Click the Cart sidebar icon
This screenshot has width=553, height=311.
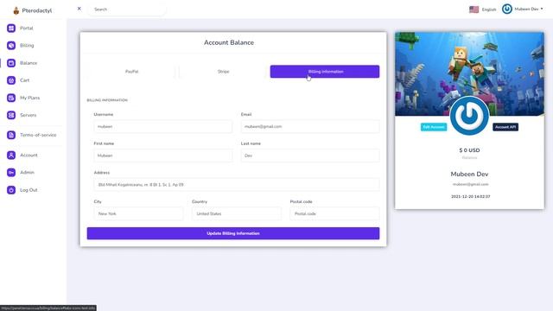pyautogui.click(x=11, y=80)
